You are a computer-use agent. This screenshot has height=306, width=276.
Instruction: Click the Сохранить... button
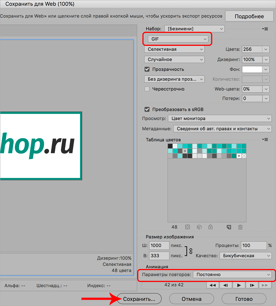139,299
